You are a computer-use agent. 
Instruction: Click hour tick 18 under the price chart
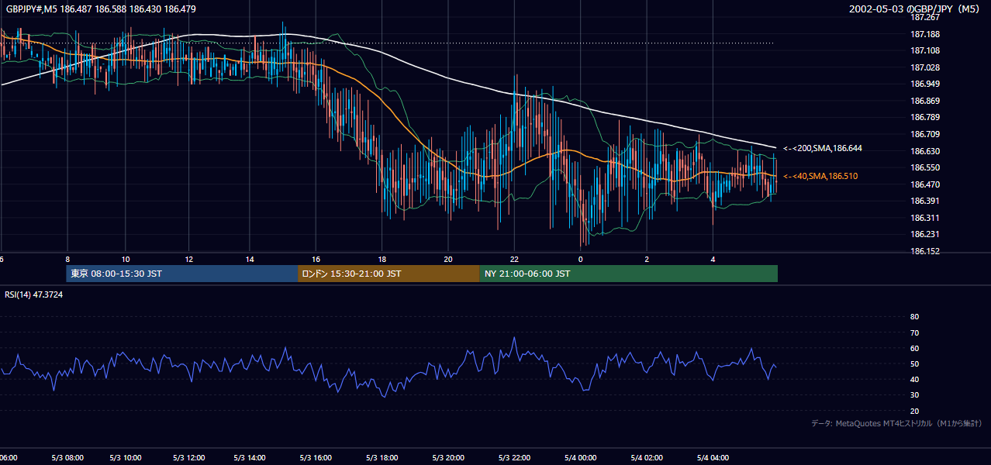[x=382, y=259]
